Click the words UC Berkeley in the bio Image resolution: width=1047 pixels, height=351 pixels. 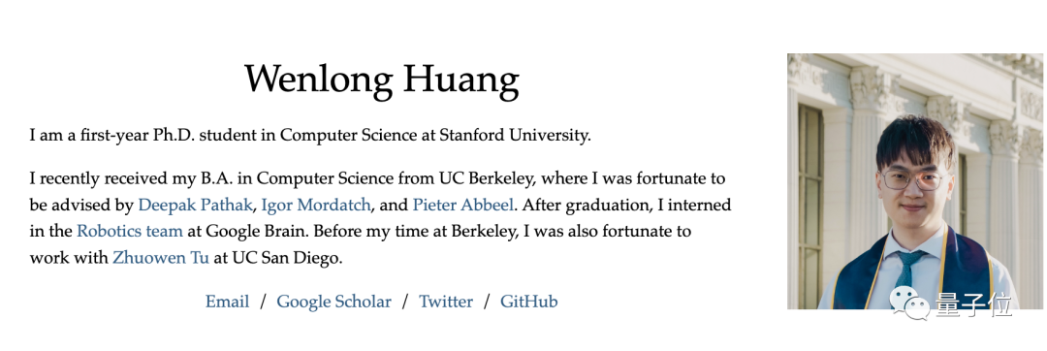coord(487,178)
